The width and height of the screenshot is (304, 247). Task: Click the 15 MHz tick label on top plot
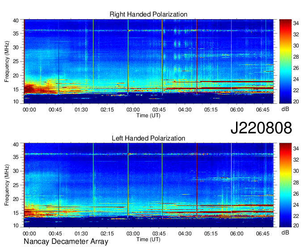16,89
